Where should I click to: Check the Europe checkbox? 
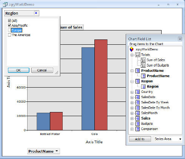click(x=9, y=30)
